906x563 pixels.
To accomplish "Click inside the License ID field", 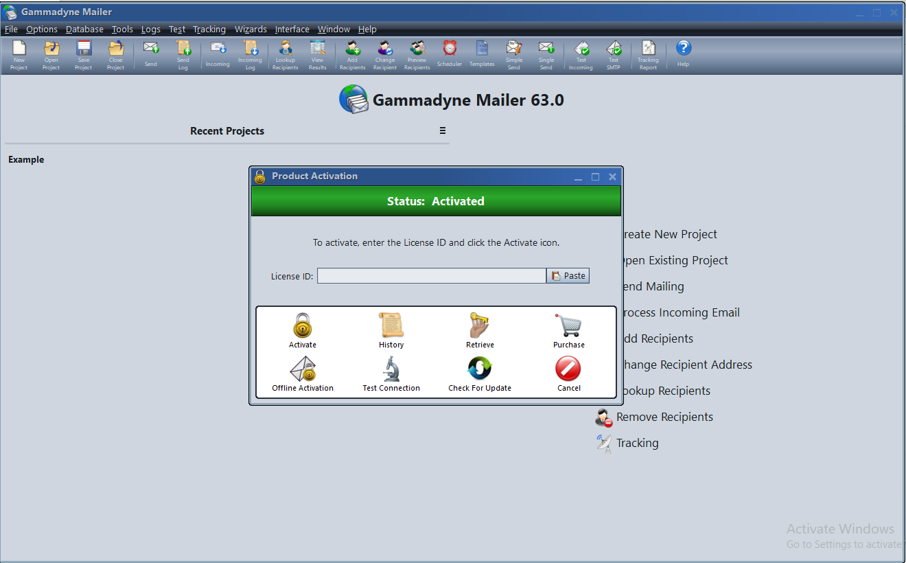I will coord(431,276).
